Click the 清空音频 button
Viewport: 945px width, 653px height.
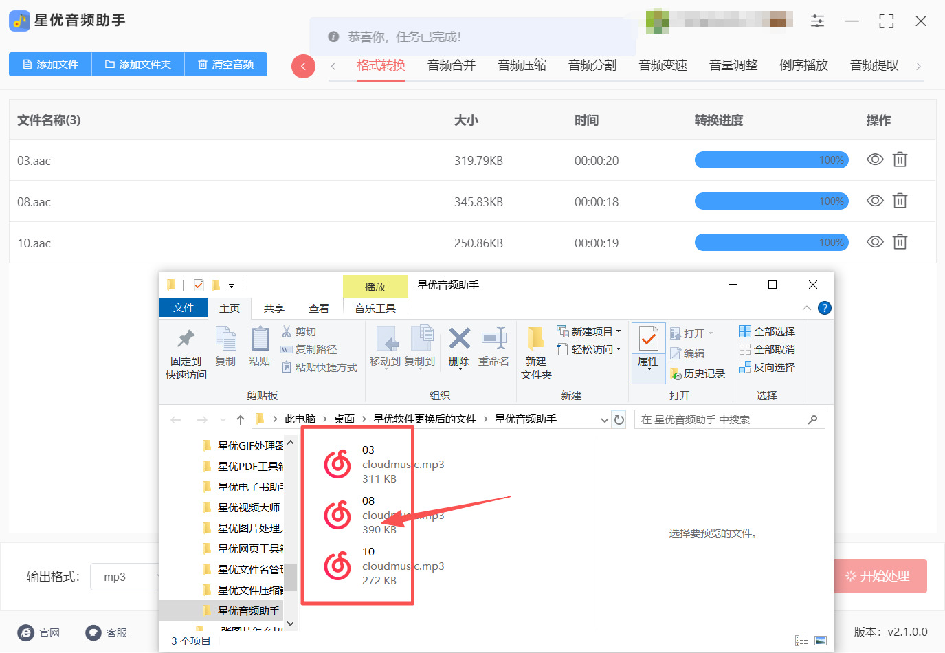click(x=226, y=64)
